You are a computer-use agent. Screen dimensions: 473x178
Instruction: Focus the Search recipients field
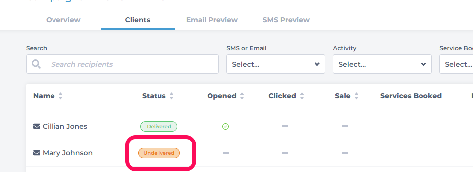tap(122, 64)
